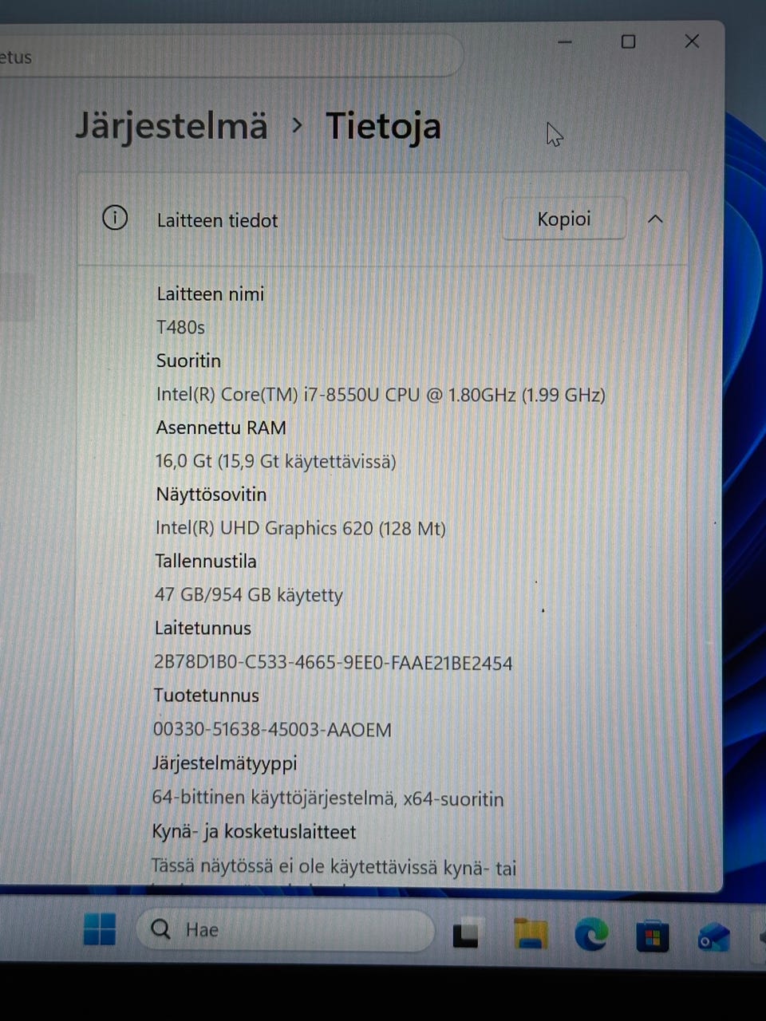Click the Näyttösovitin label
Viewport: 766px width, 1021px height.
[x=211, y=495]
